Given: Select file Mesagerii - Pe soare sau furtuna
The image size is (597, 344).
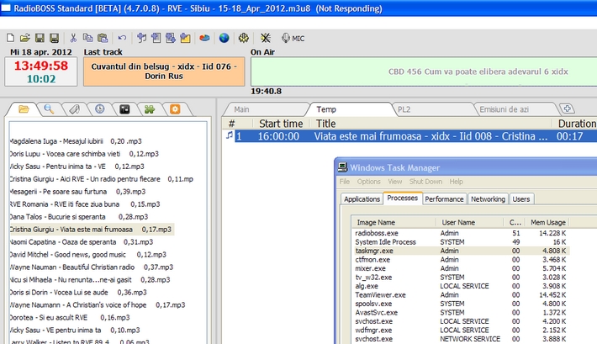Looking at the screenshot, I should pyautogui.click(x=77, y=192).
